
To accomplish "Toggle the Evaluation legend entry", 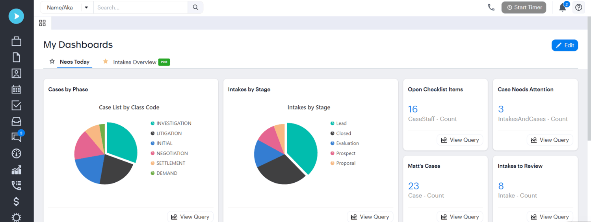I will pos(344,143).
